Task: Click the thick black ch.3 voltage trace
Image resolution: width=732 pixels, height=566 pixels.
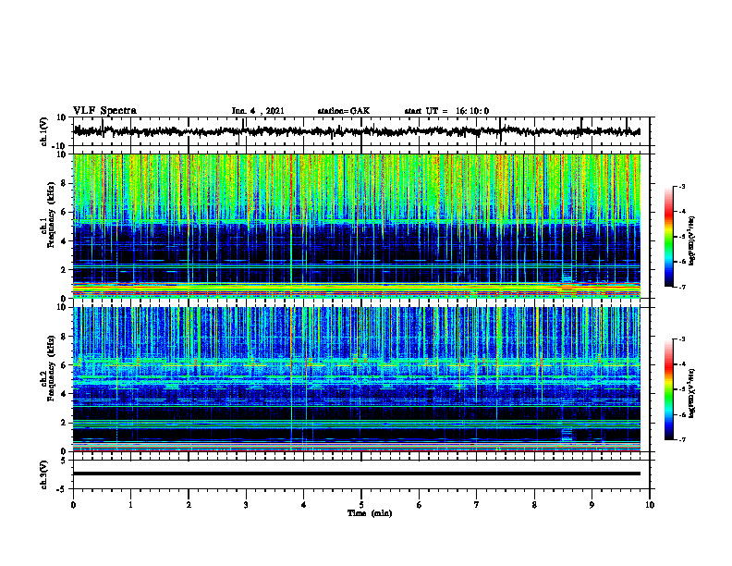Action: point(357,474)
